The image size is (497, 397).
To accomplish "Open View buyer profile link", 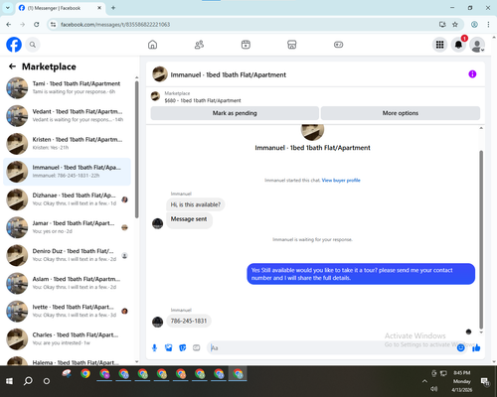I will pos(341,181).
